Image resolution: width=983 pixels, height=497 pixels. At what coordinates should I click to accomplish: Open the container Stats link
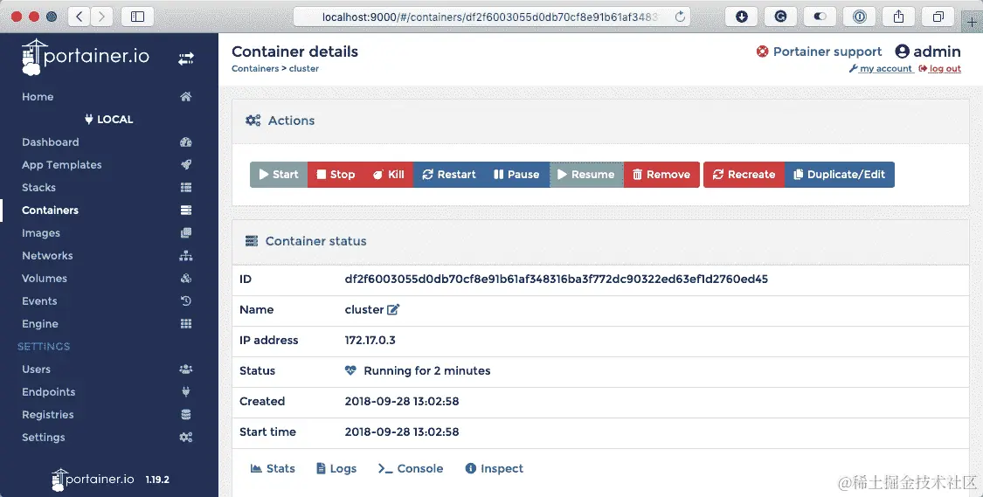[x=273, y=468]
